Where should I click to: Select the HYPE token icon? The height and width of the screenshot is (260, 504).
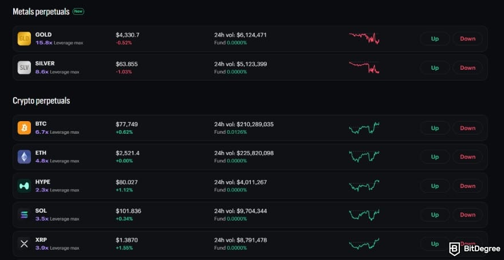[24, 186]
